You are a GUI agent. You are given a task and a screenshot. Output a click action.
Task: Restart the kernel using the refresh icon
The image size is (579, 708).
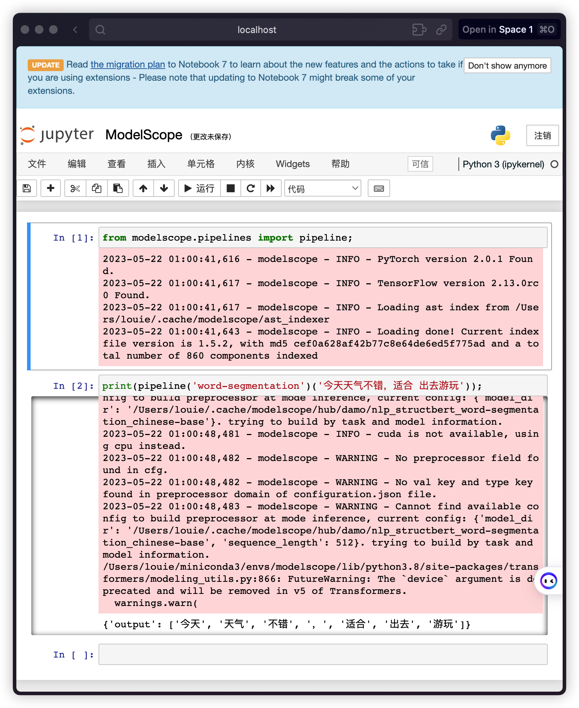251,188
